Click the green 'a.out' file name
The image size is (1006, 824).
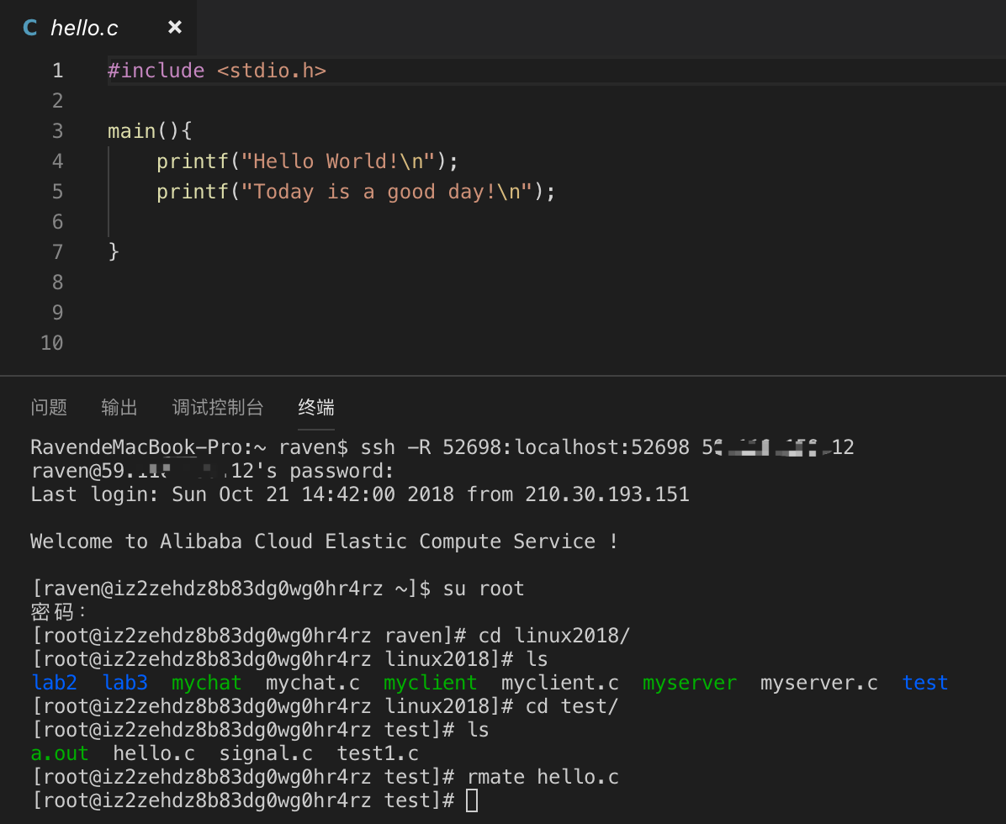click(60, 753)
